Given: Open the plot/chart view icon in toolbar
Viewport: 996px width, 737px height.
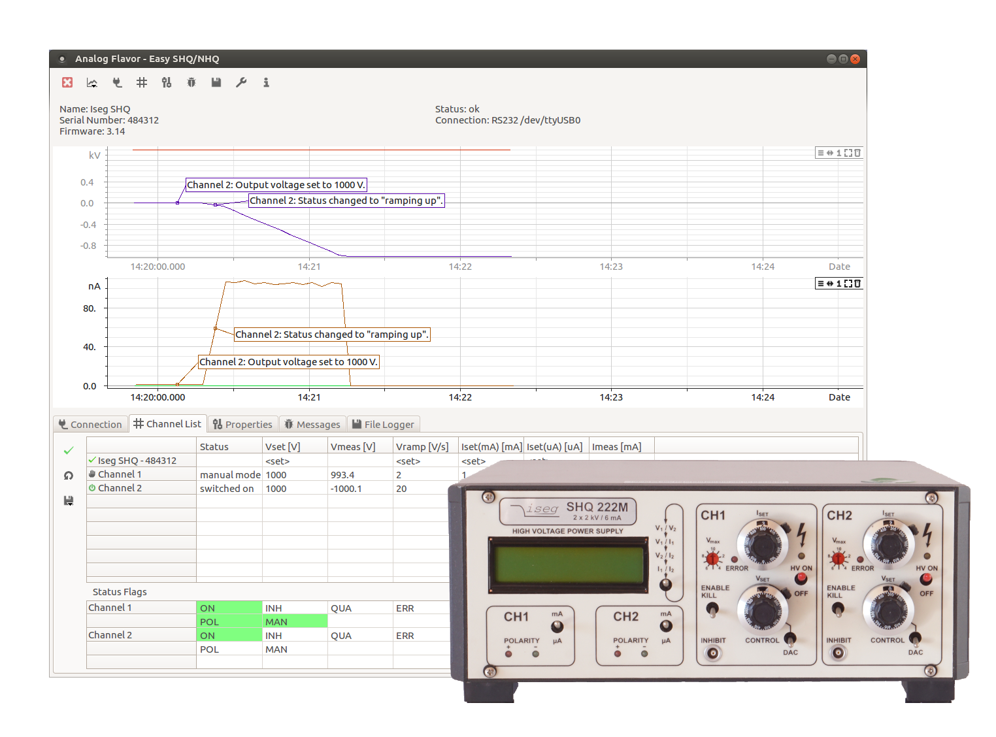Looking at the screenshot, I should [91, 82].
